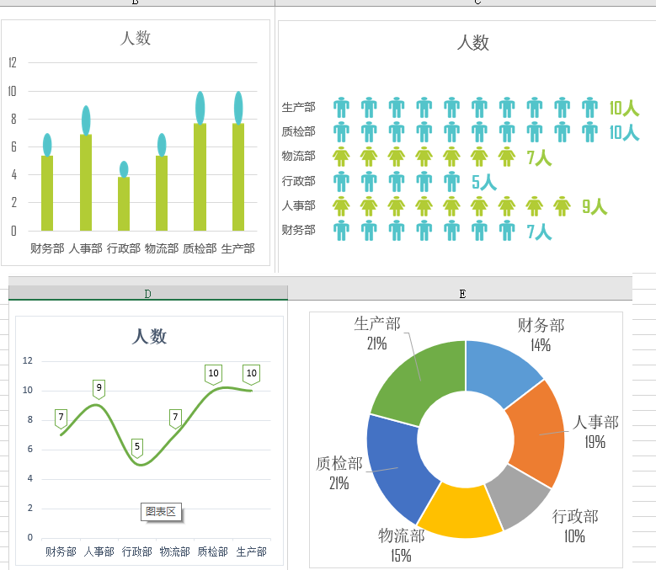
Task: Click the 9 data label on line chart
Action: 99,388
